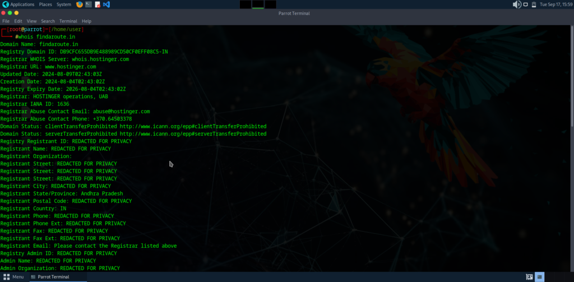574x282 pixels.
Task: Click the terminal vertical scrollbar
Action: [x=572, y=77]
